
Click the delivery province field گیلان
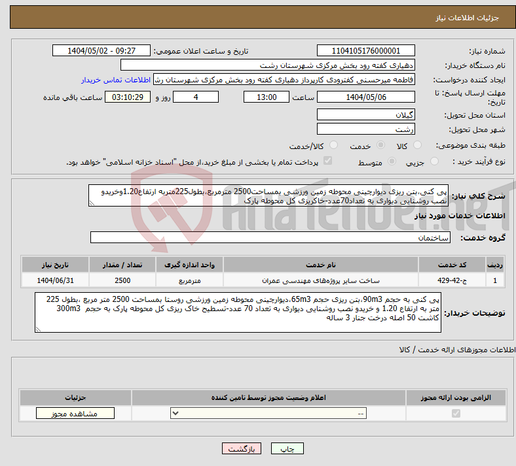point(365,114)
